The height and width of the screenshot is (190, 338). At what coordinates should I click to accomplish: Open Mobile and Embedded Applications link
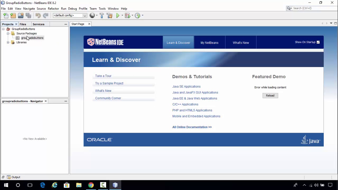click(196, 116)
